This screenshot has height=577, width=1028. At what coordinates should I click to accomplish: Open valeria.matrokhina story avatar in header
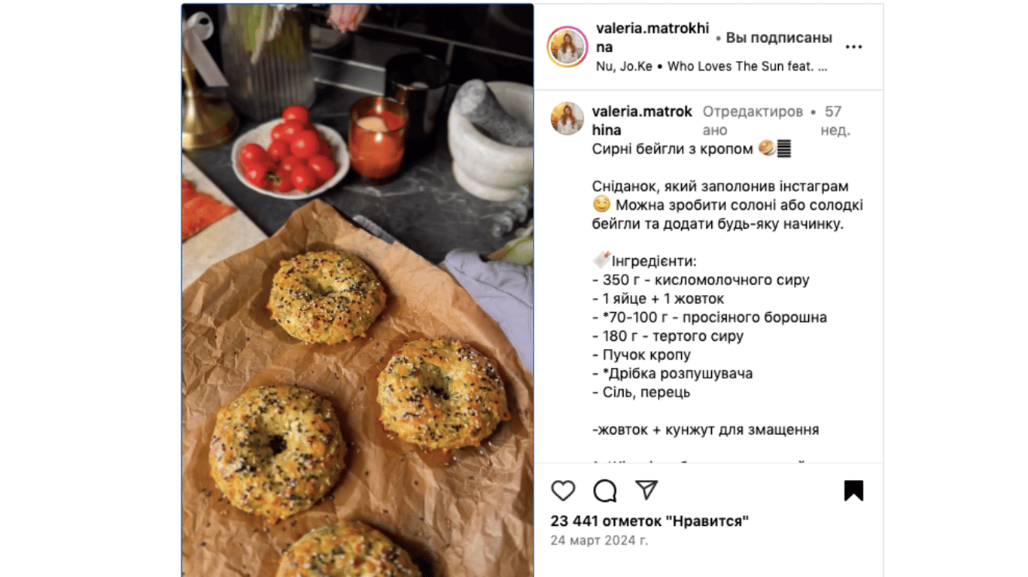pos(567,47)
